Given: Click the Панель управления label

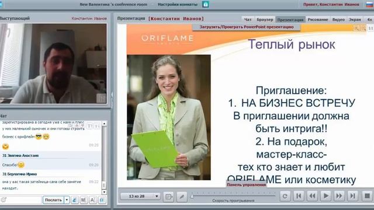Looking at the screenshot, I should click(x=246, y=184).
